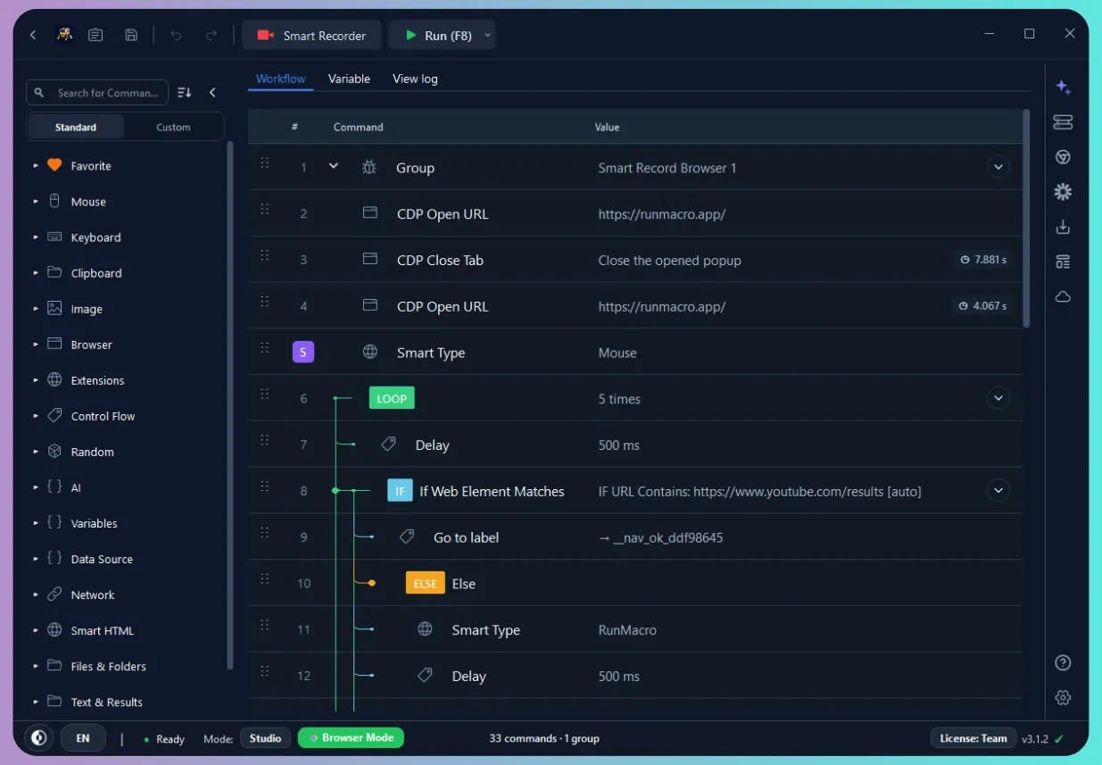Viewport: 1102px width, 765px height.
Task: Click the theme toggle circle in status bar
Action: pos(38,738)
